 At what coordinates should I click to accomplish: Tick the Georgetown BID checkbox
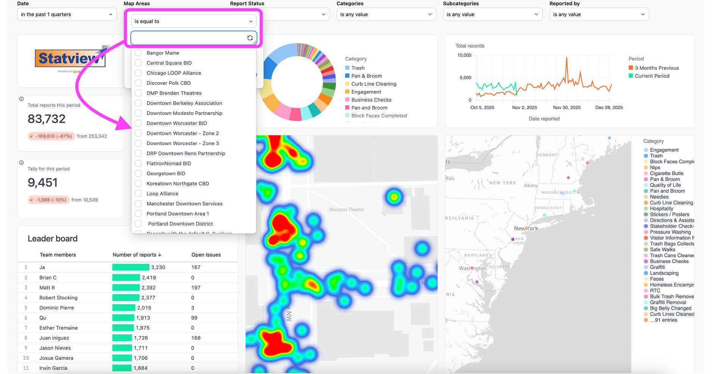(139, 173)
